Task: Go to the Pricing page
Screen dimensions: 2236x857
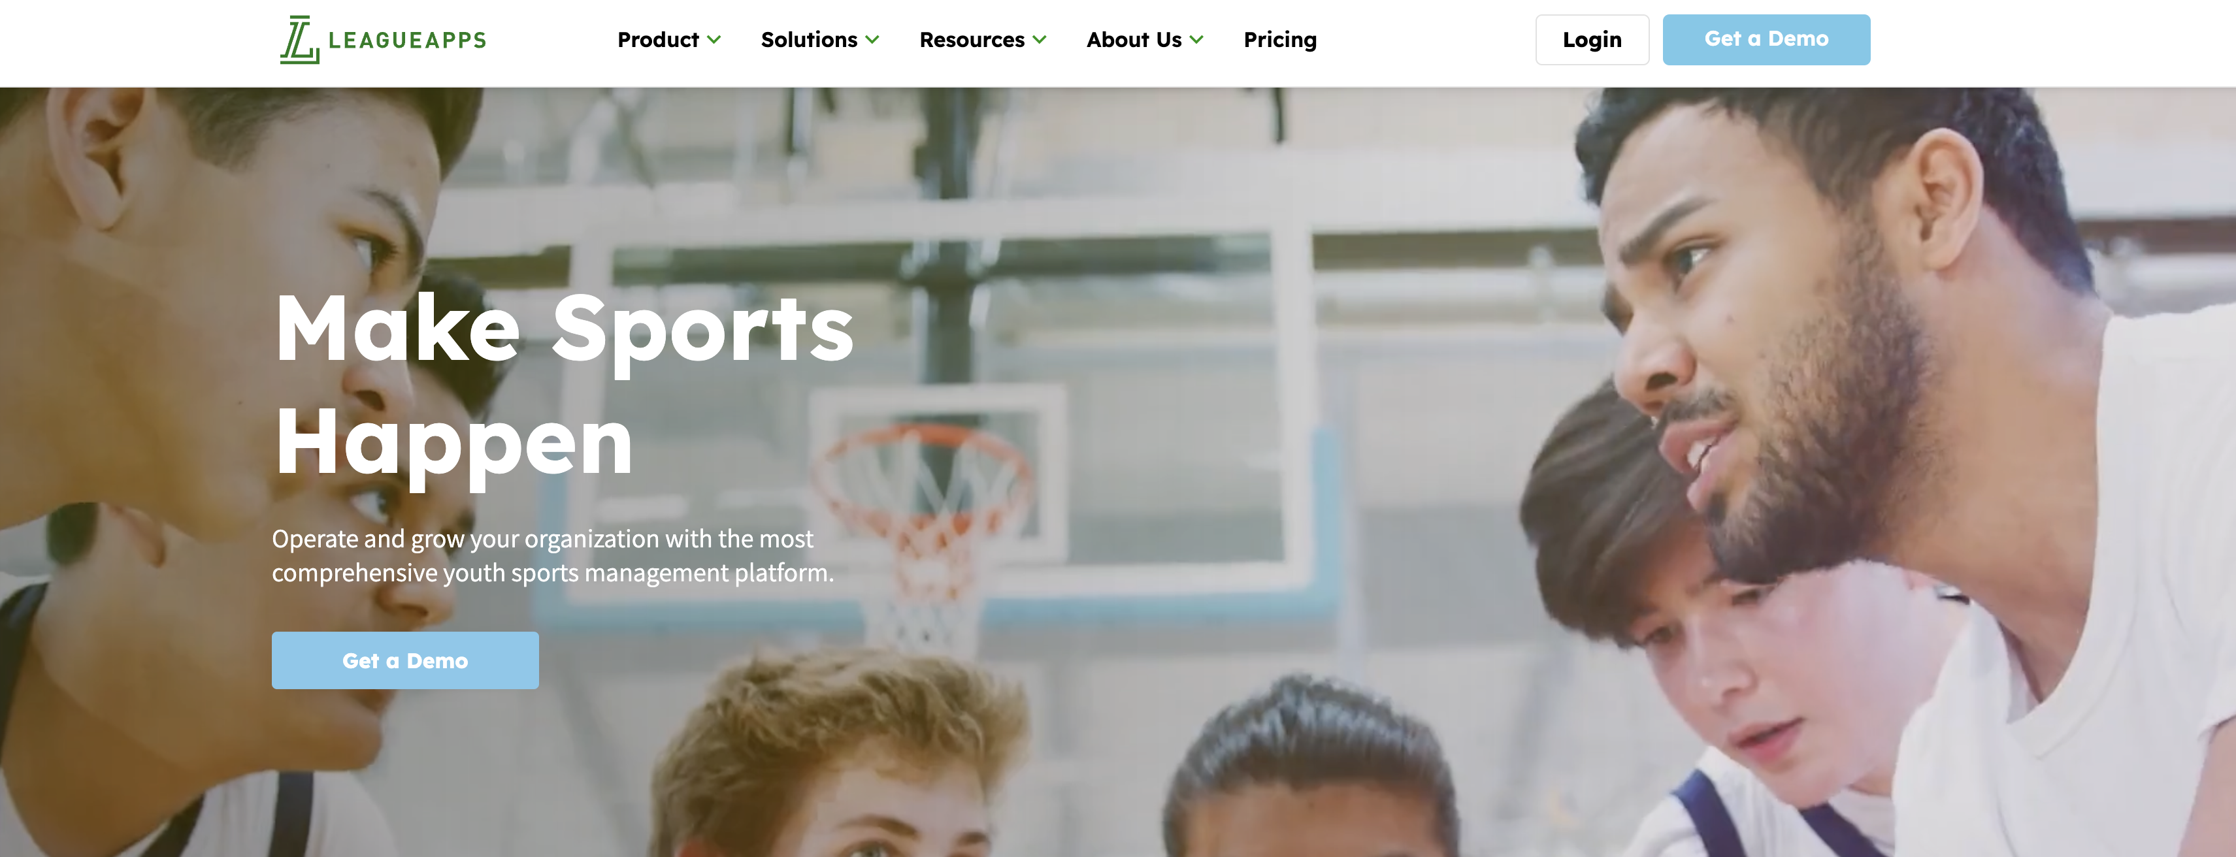Action: (x=1280, y=40)
